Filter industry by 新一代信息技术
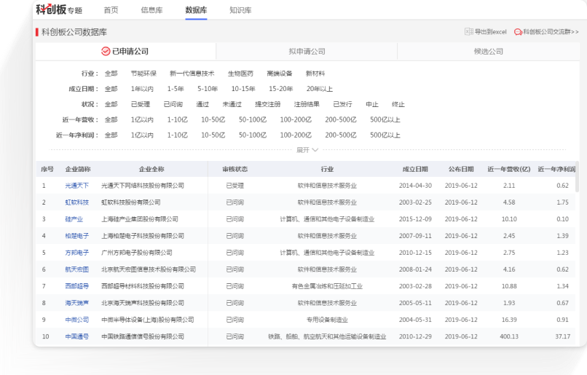 (x=192, y=74)
